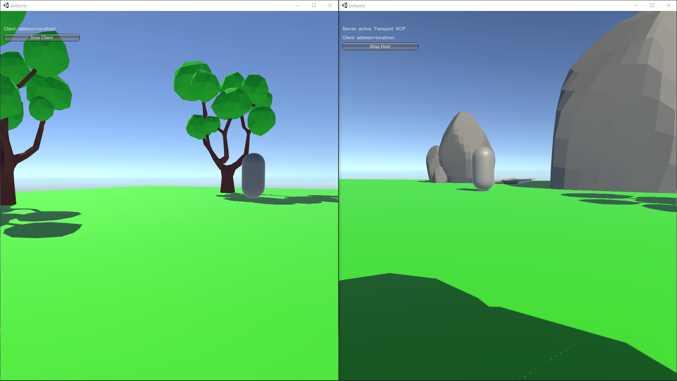Click the right window's polypoly title text
The width and height of the screenshot is (677, 381).
(357, 6)
